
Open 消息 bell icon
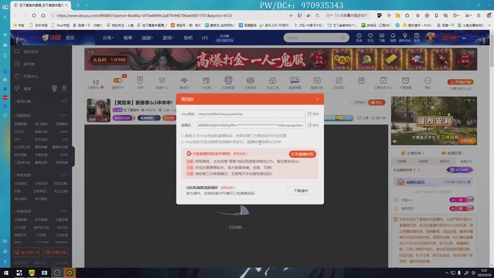(393, 38)
